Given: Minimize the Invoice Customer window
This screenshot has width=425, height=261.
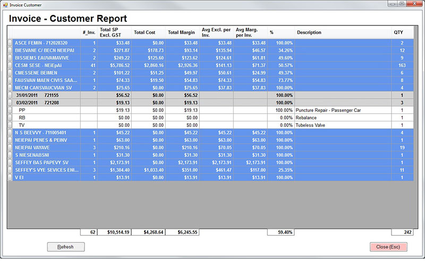Looking at the screenshot, I should tap(393, 4).
